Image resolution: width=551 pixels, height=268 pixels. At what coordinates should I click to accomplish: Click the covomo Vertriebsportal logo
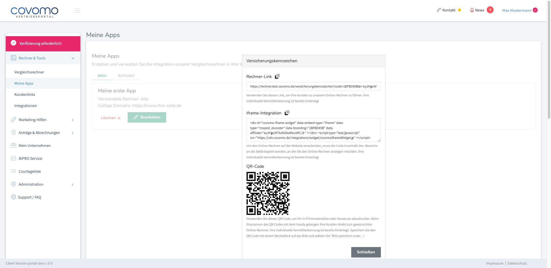[x=34, y=12]
